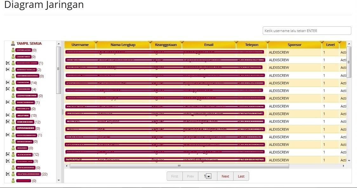357x188 pixels.
Task: Click the member icon of the (2) node
Action: (13, 70)
